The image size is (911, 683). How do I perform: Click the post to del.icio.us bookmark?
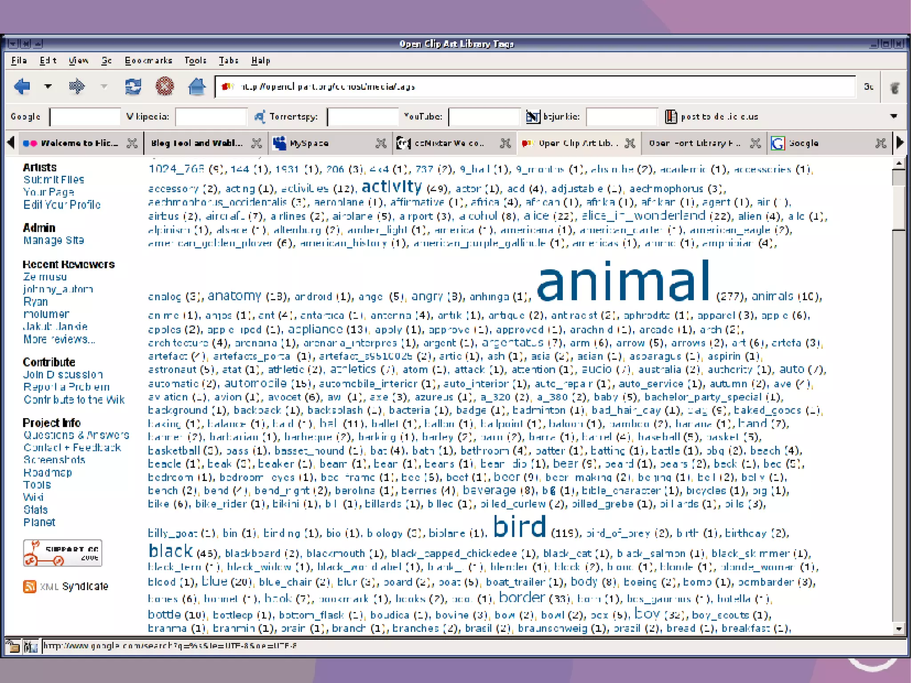[712, 117]
